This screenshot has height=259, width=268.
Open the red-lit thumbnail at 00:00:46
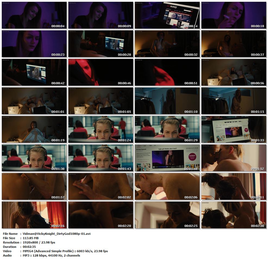click(101, 72)
